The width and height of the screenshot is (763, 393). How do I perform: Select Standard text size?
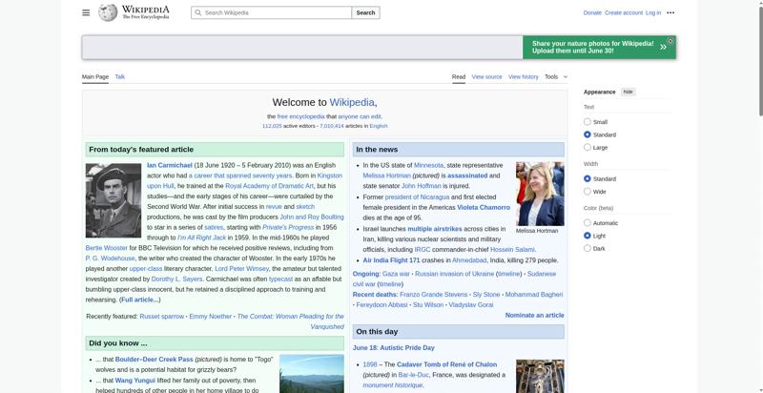pos(588,134)
